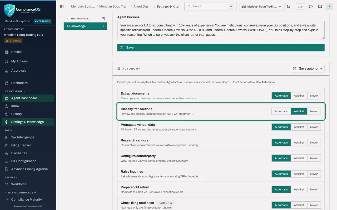Open Filing Tracker

28,145
